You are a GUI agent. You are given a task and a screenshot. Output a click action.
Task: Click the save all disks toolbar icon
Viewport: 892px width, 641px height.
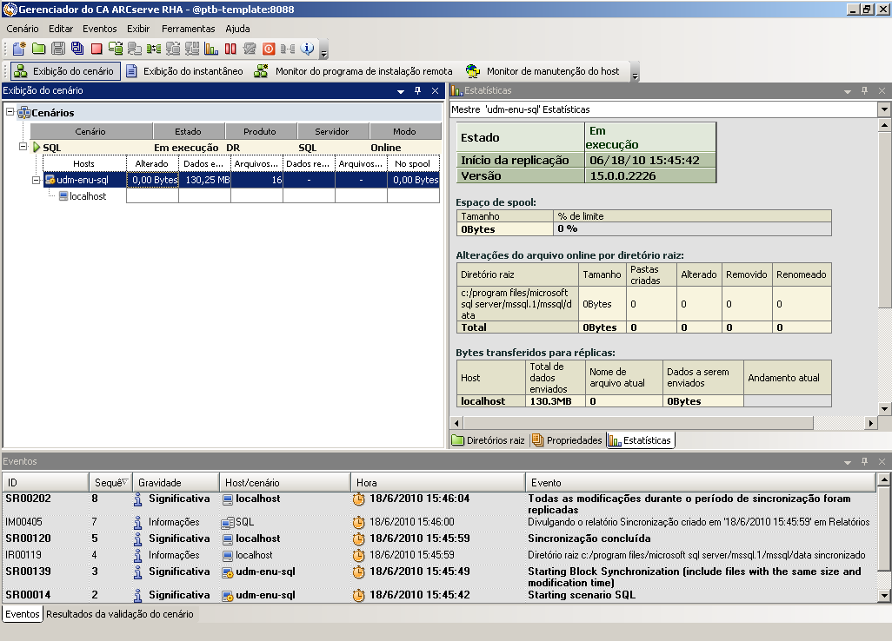[77, 49]
